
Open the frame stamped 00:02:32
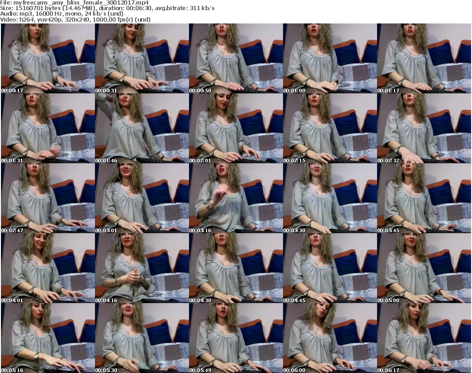point(424,128)
